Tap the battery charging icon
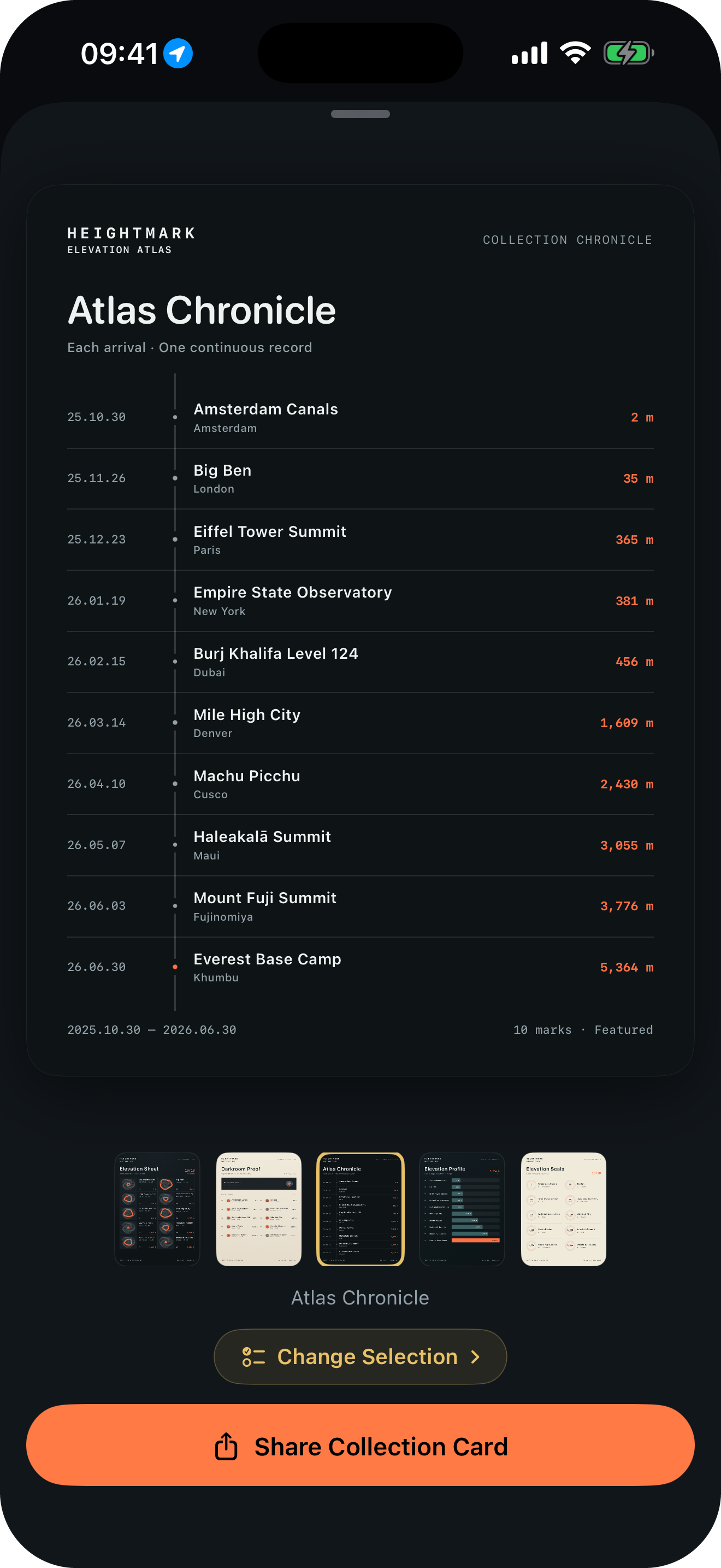The height and width of the screenshot is (1568, 721). (629, 53)
